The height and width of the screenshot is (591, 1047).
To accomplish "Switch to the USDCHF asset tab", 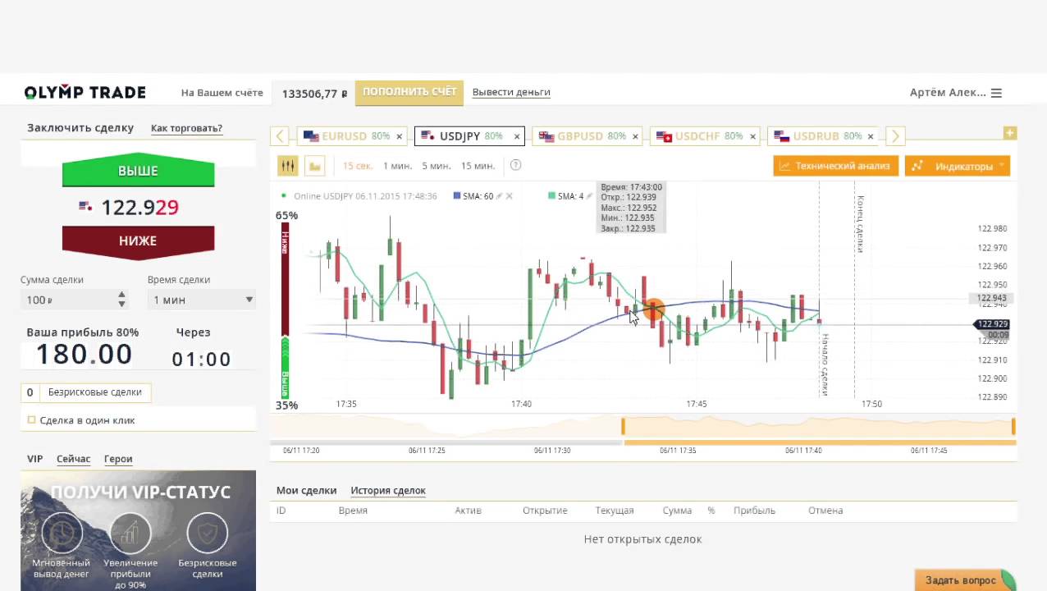I will click(706, 136).
